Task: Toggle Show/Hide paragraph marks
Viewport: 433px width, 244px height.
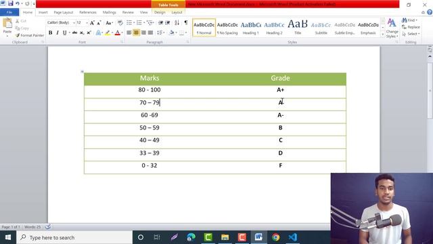Action: click(x=186, y=22)
